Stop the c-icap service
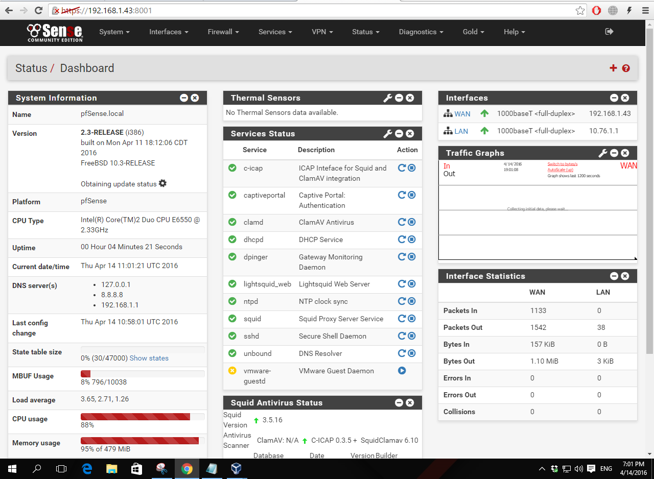This screenshot has height=479, width=654. click(x=412, y=167)
